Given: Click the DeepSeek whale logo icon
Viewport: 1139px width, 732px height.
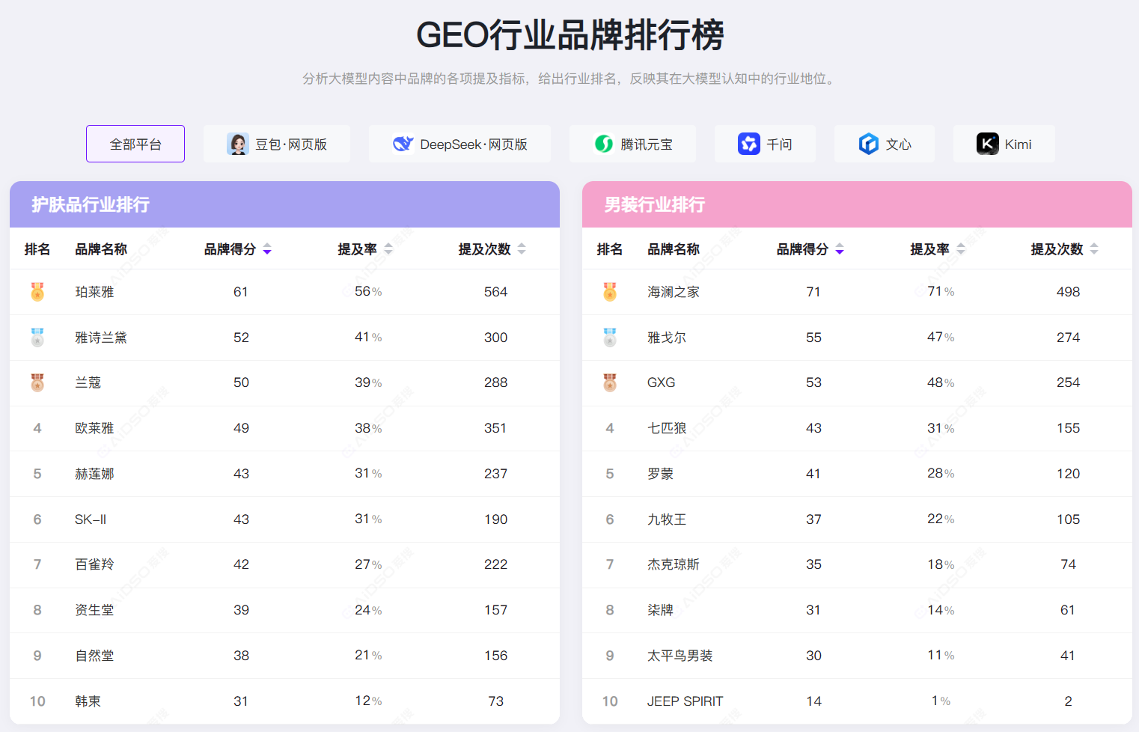Looking at the screenshot, I should pos(403,144).
